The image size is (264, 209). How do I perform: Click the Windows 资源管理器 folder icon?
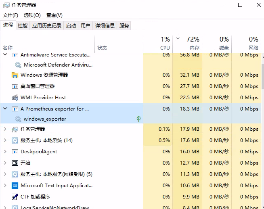(15, 75)
